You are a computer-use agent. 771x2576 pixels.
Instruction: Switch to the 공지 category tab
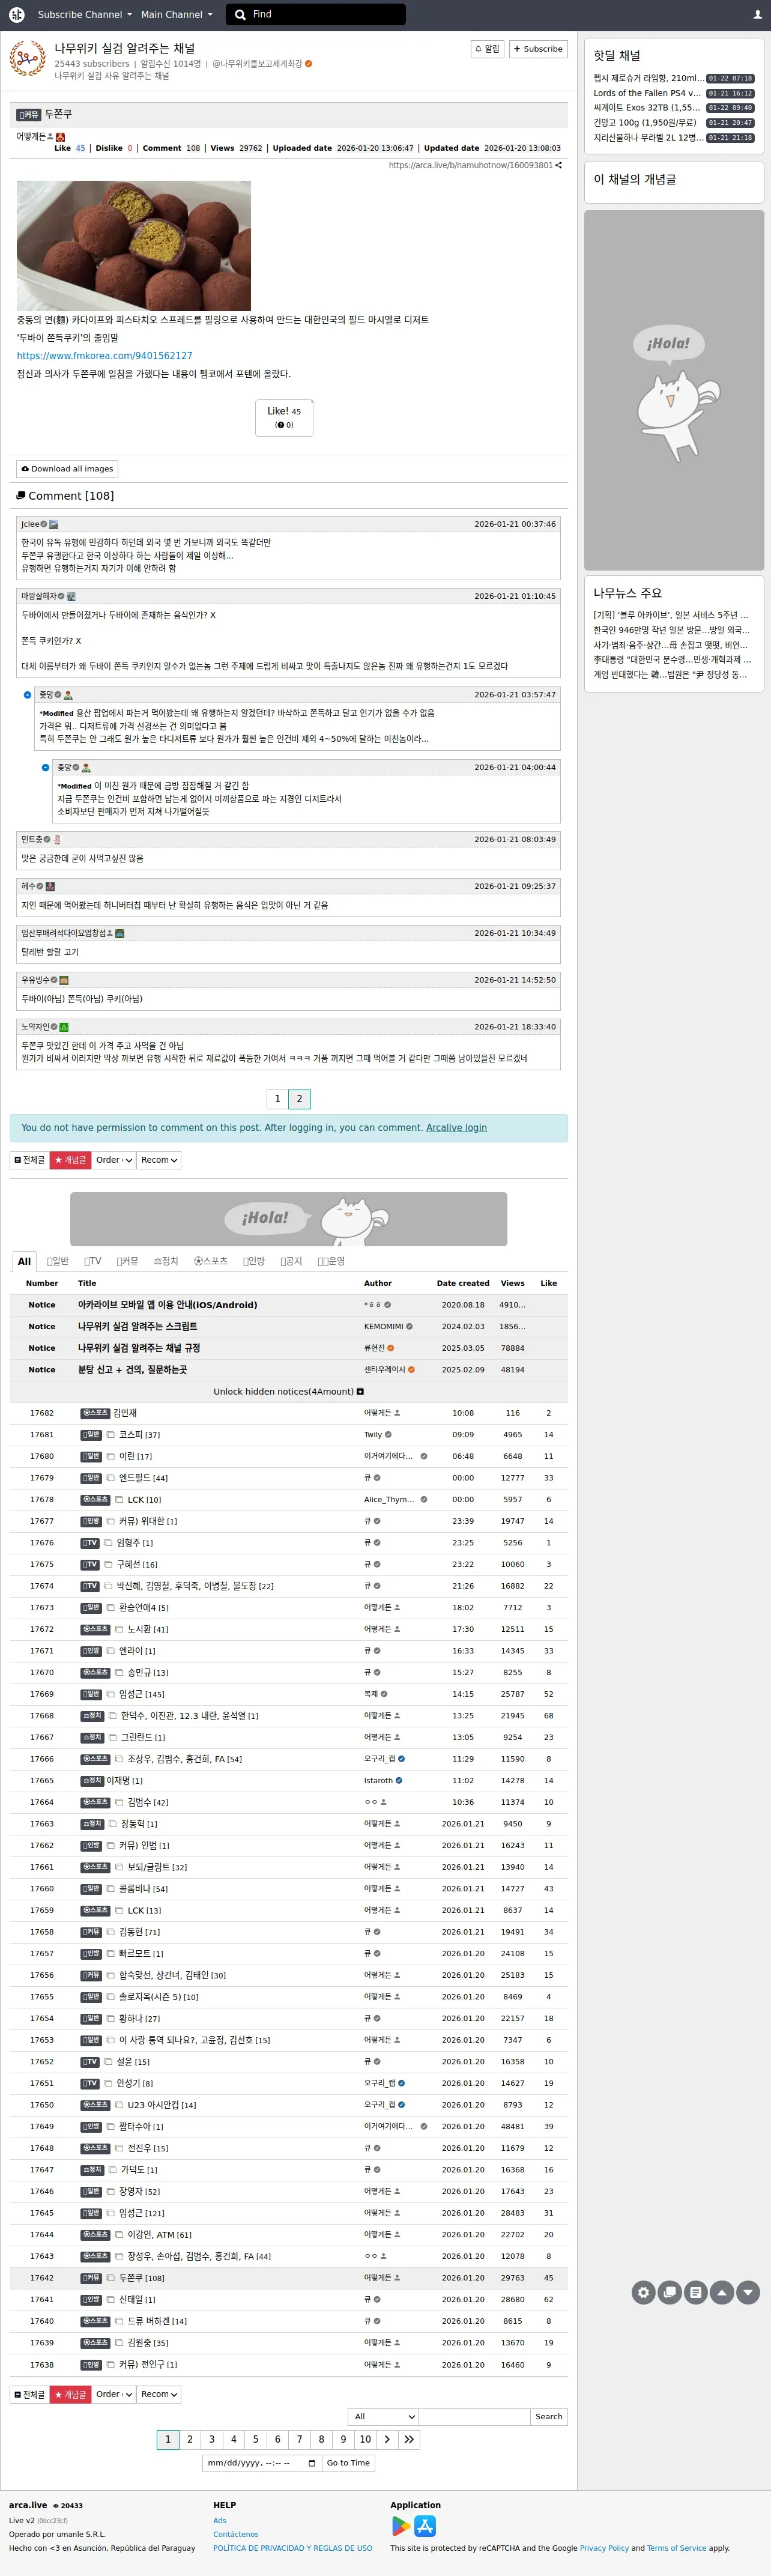point(291,1262)
